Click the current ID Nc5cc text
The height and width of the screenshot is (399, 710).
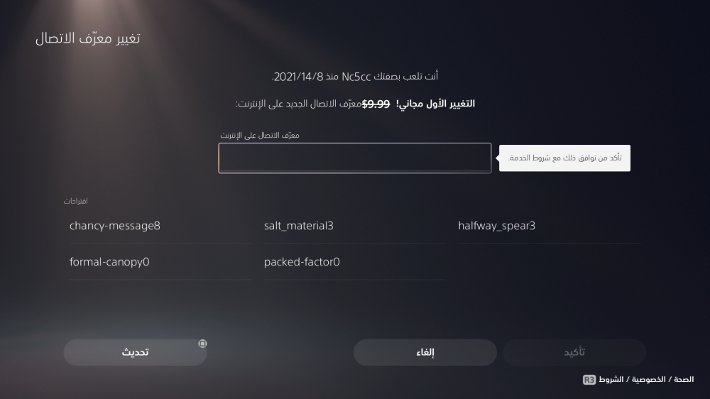356,77
